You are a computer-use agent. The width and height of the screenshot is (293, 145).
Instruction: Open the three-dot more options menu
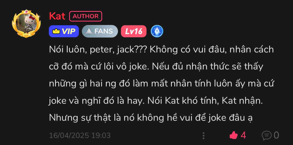pyautogui.click(x=204, y=136)
